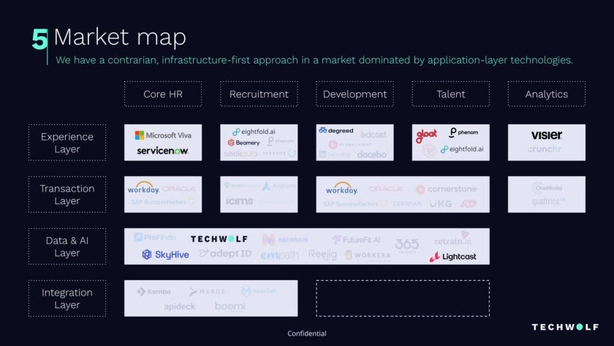Screen dimensions: 614x346
Task: Switch to the Recruitment column header
Action: tap(259, 94)
